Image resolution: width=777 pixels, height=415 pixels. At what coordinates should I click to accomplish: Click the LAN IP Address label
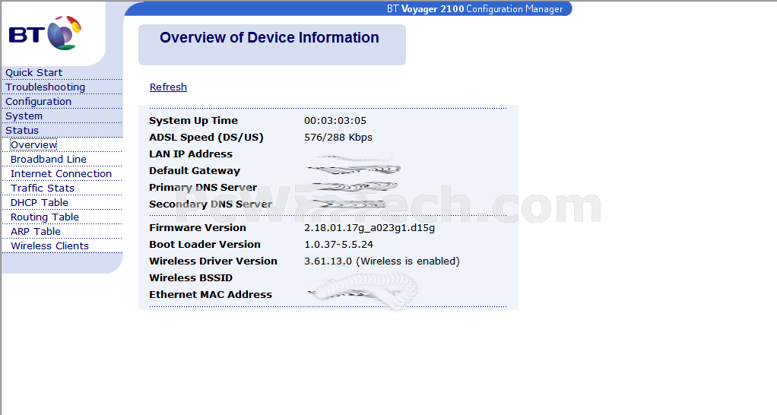pyautogui.click(x=191, y=154)
